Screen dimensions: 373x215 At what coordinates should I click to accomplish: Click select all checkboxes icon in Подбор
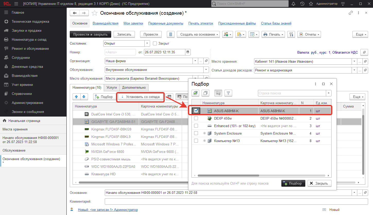(196, 93)
